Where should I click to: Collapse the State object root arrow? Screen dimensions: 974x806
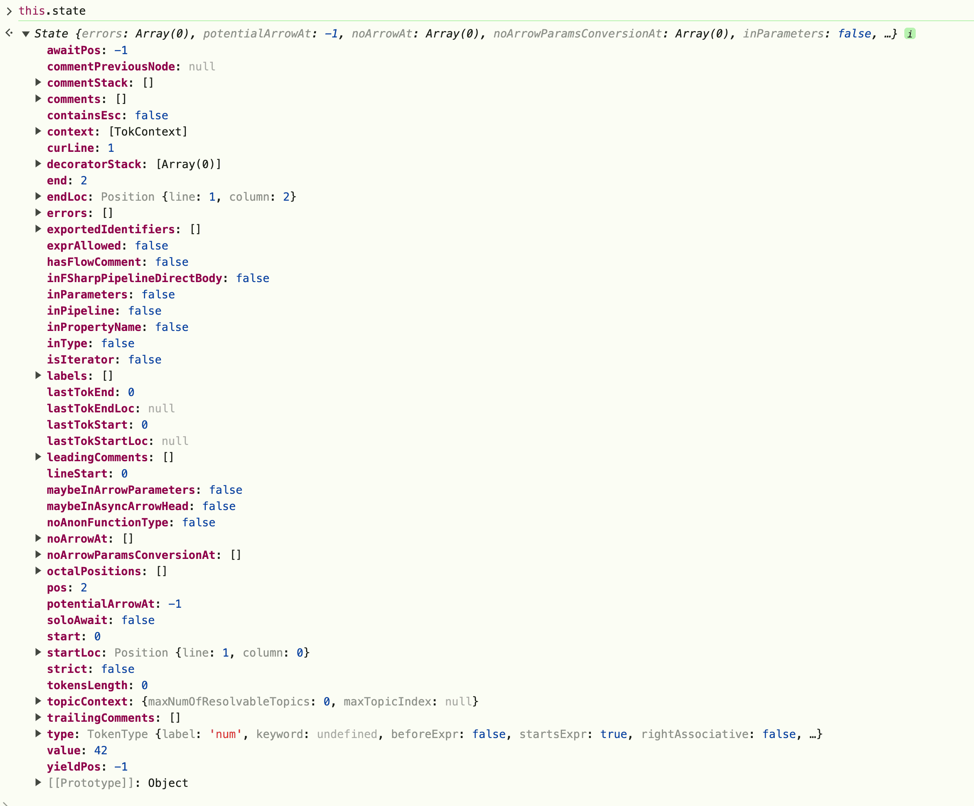[26, 34]
